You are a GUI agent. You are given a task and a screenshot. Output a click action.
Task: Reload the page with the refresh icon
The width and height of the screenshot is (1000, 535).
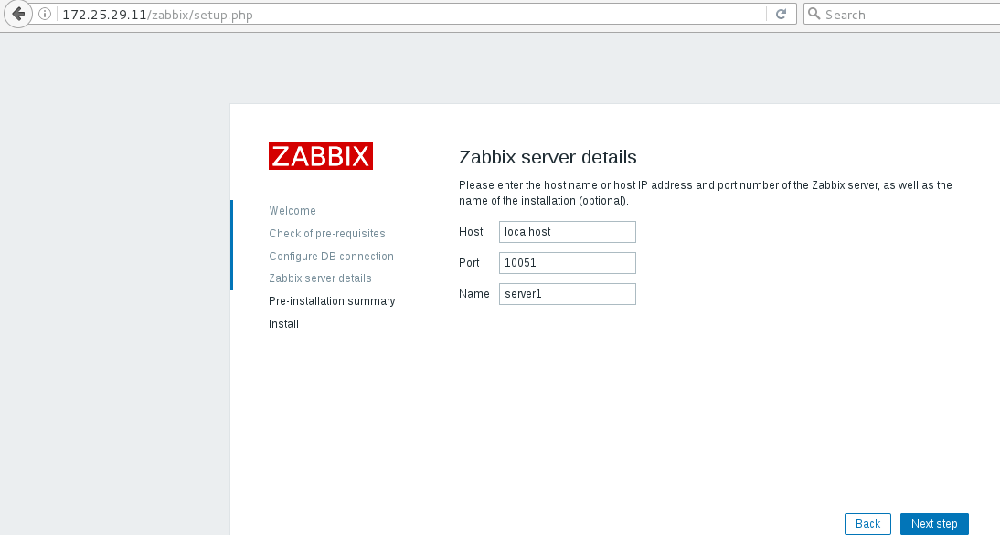click(x=781, y=14)
